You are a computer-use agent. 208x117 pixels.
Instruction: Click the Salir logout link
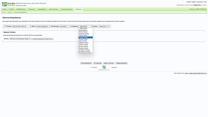tap(205, 2)
